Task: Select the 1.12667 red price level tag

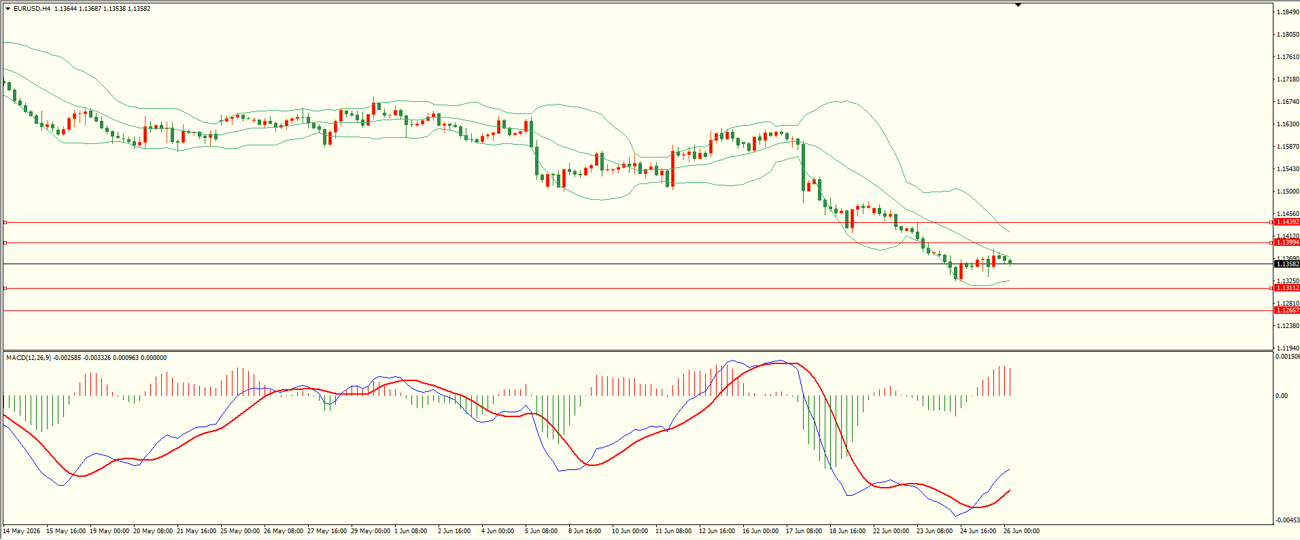Action: (1287, 310)
